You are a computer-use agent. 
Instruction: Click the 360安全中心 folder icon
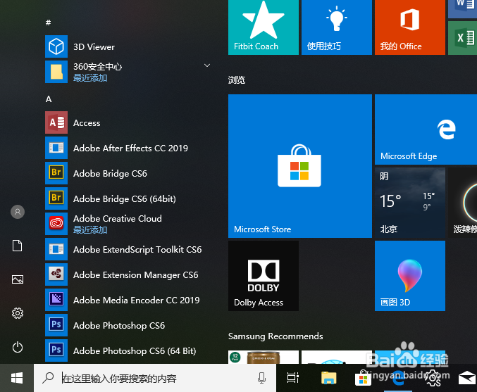click(56, 72)
